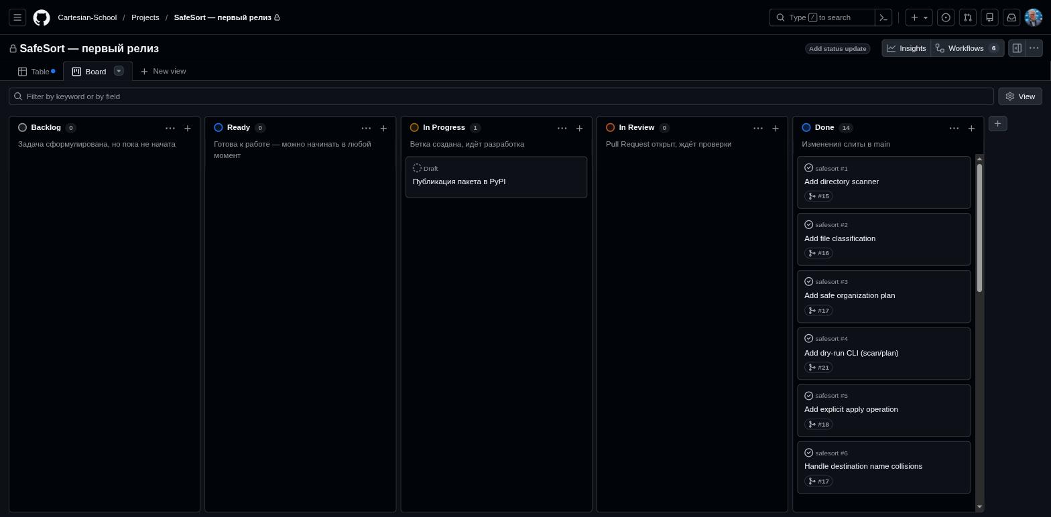Open the notifications inbox icon
1051x517 pixels.
(x=1011, y=17)
